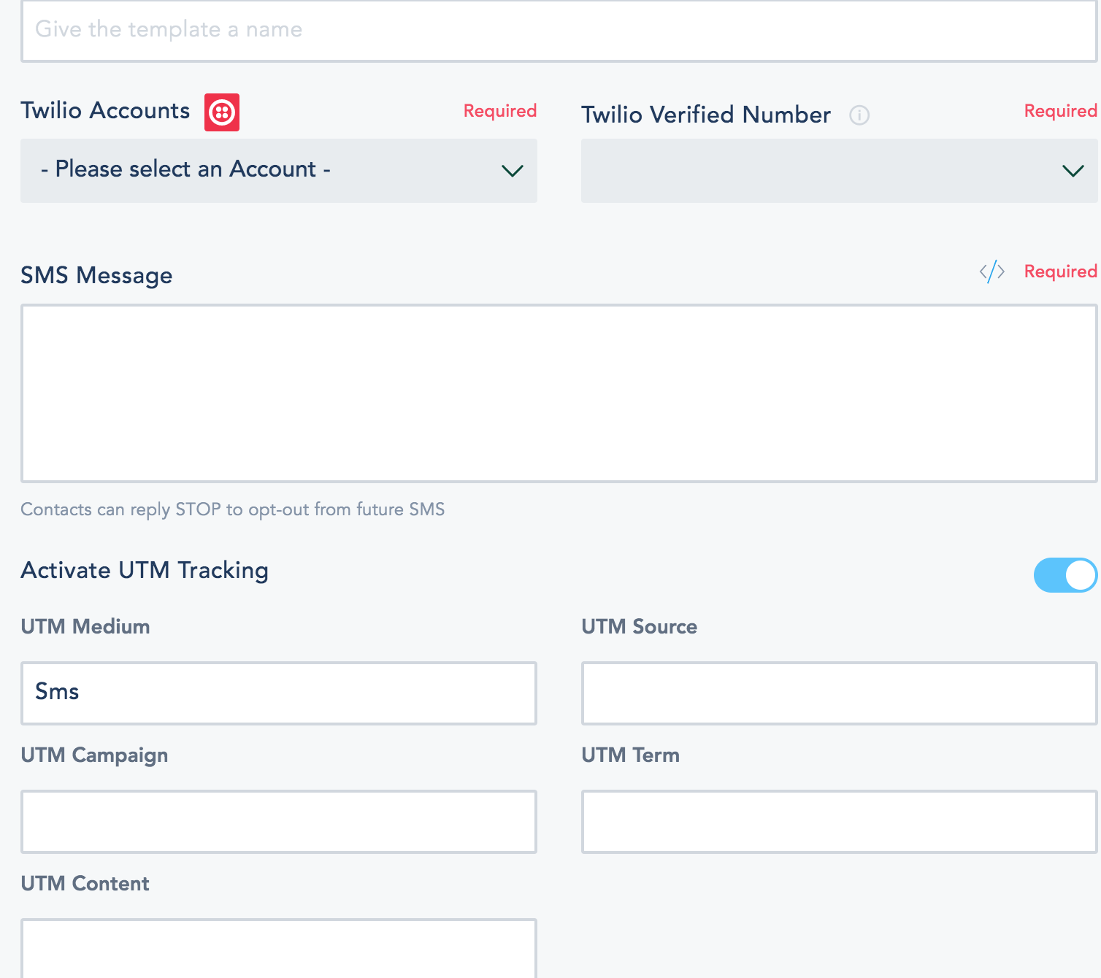Select the UTM Medium field
The height and width of the screenshot is (978, 1101).
click(x=279, y=693)
